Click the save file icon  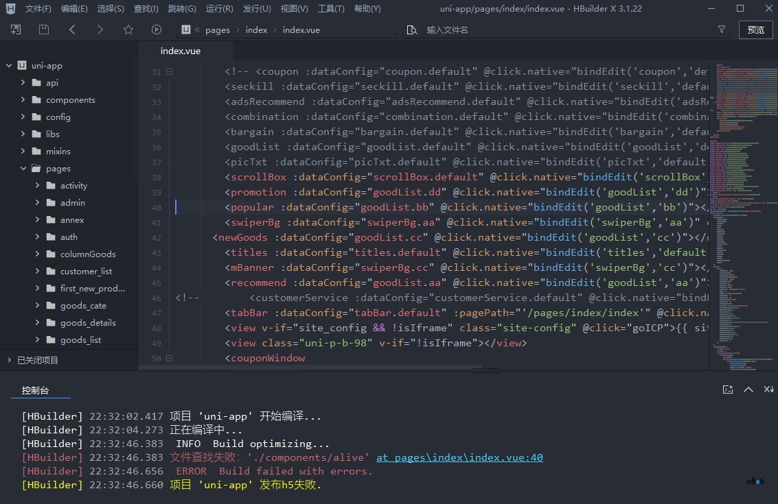[x=44, y=29]
